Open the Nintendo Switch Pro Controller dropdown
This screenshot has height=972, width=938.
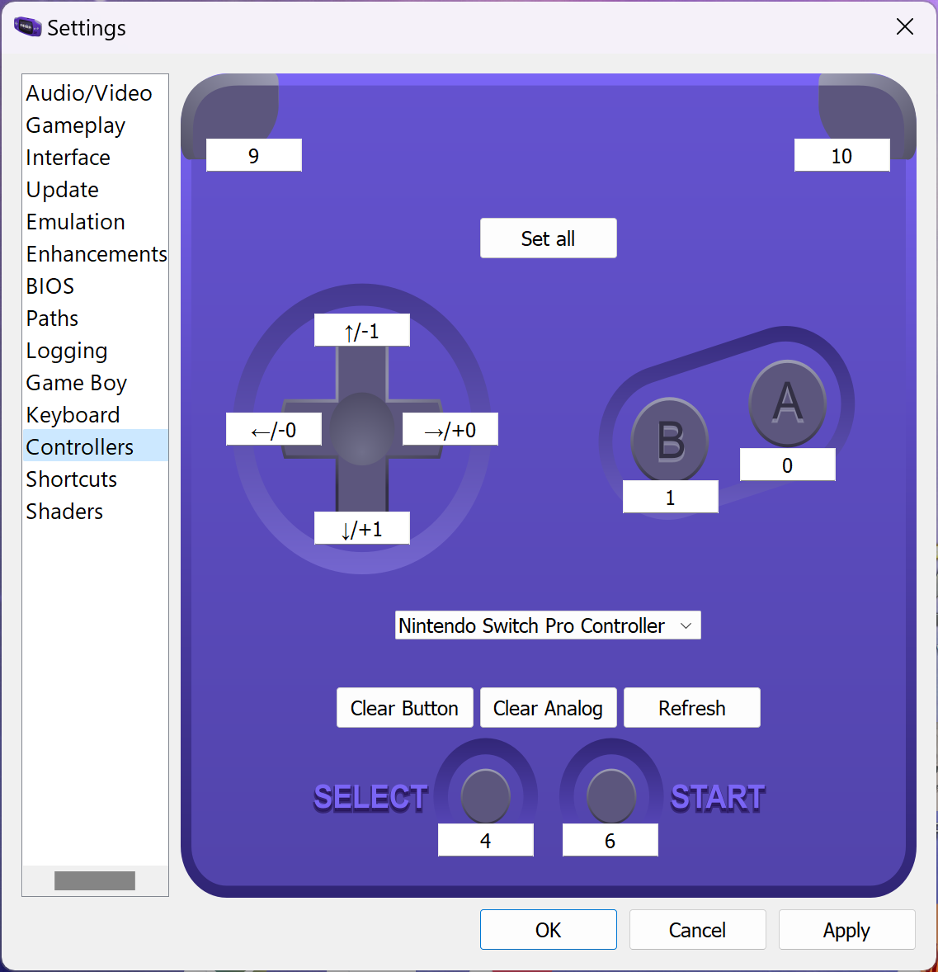click(547, 625)
